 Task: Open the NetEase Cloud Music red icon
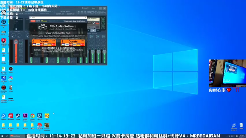click(x=11, y=116)
